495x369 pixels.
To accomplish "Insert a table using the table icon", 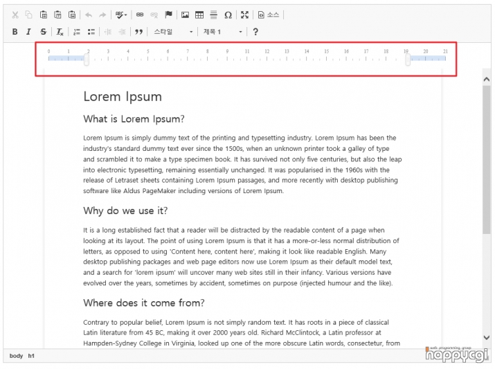I will point(199,15).
